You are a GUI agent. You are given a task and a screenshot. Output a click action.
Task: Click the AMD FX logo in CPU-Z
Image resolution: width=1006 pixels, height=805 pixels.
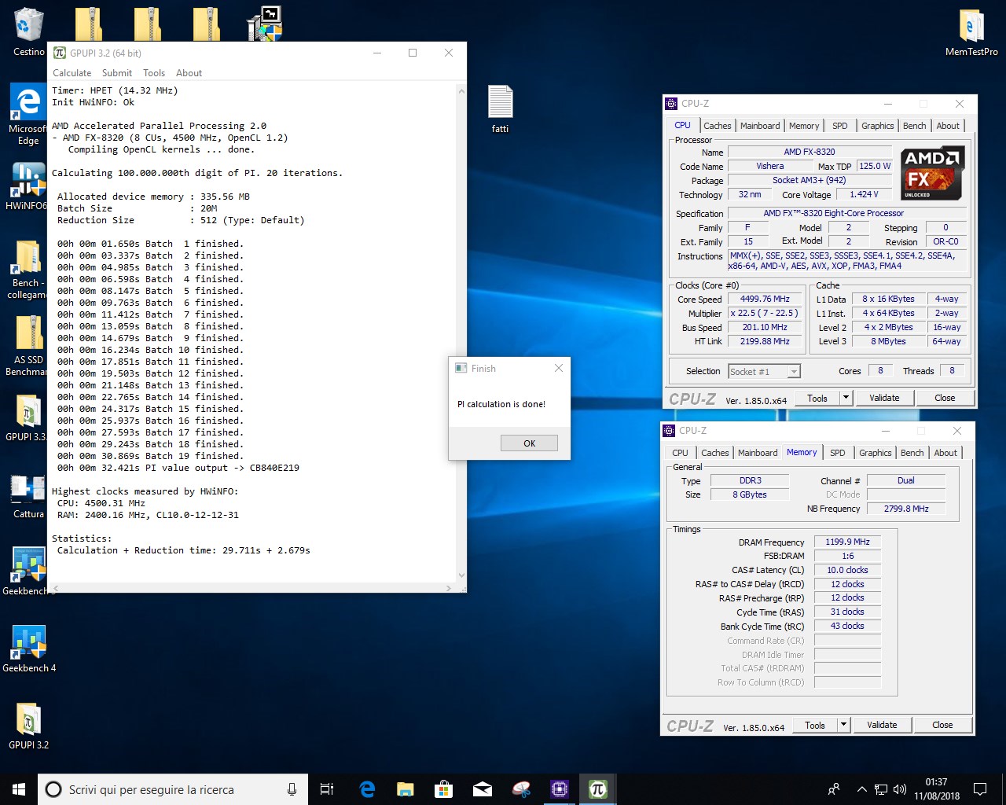click(x=932, y=174)
